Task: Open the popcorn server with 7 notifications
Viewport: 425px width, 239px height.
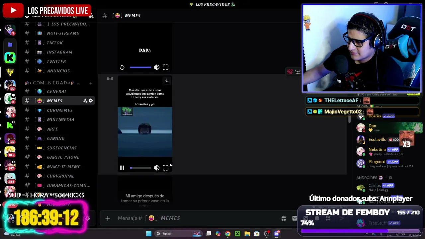Action: (10, 30)
